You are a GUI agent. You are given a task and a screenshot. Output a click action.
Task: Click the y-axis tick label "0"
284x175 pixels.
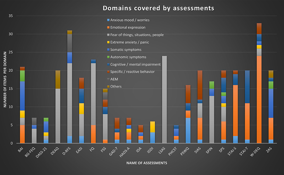coord(12,143)
